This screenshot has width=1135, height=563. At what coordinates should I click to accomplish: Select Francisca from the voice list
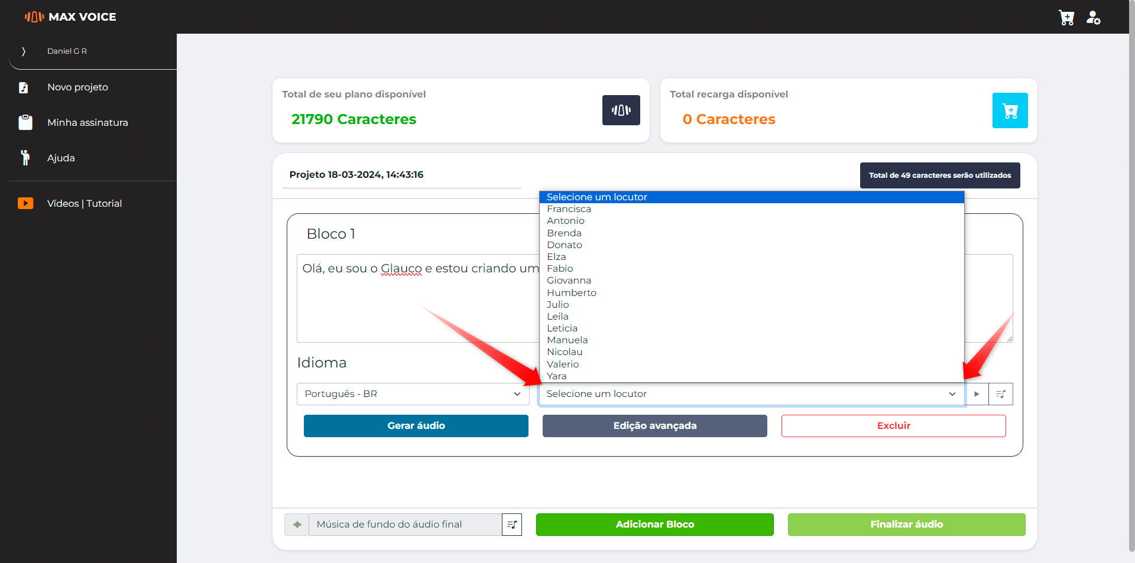click(751, 209)
